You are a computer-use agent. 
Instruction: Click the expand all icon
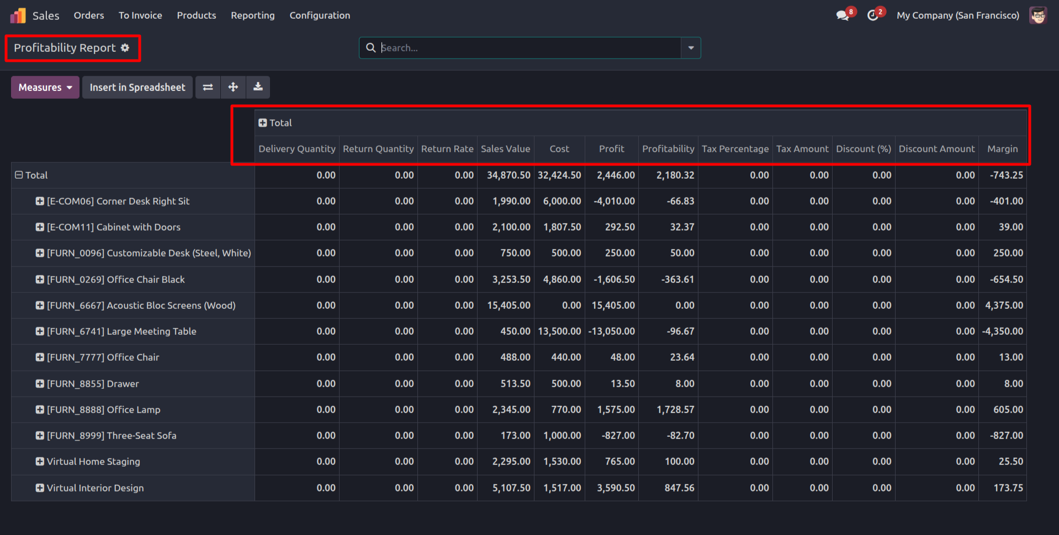233,87
